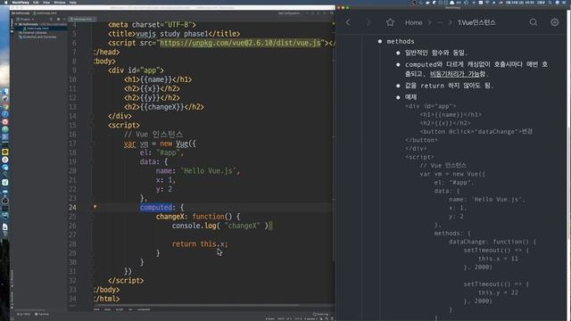This screenshot has height=321, width=571.
Task: Select the 일반적인 함수와 동일 bullet
Action: [398, 53]
